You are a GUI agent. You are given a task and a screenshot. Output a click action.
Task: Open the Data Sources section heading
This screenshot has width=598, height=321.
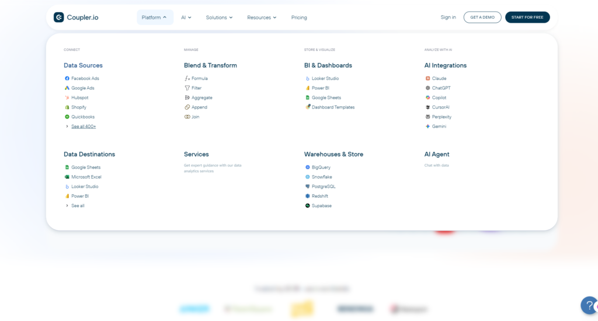83,65
